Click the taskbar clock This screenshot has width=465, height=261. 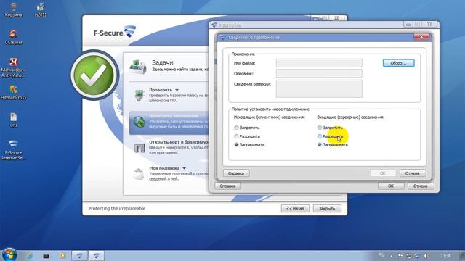[x=445, y=256]
